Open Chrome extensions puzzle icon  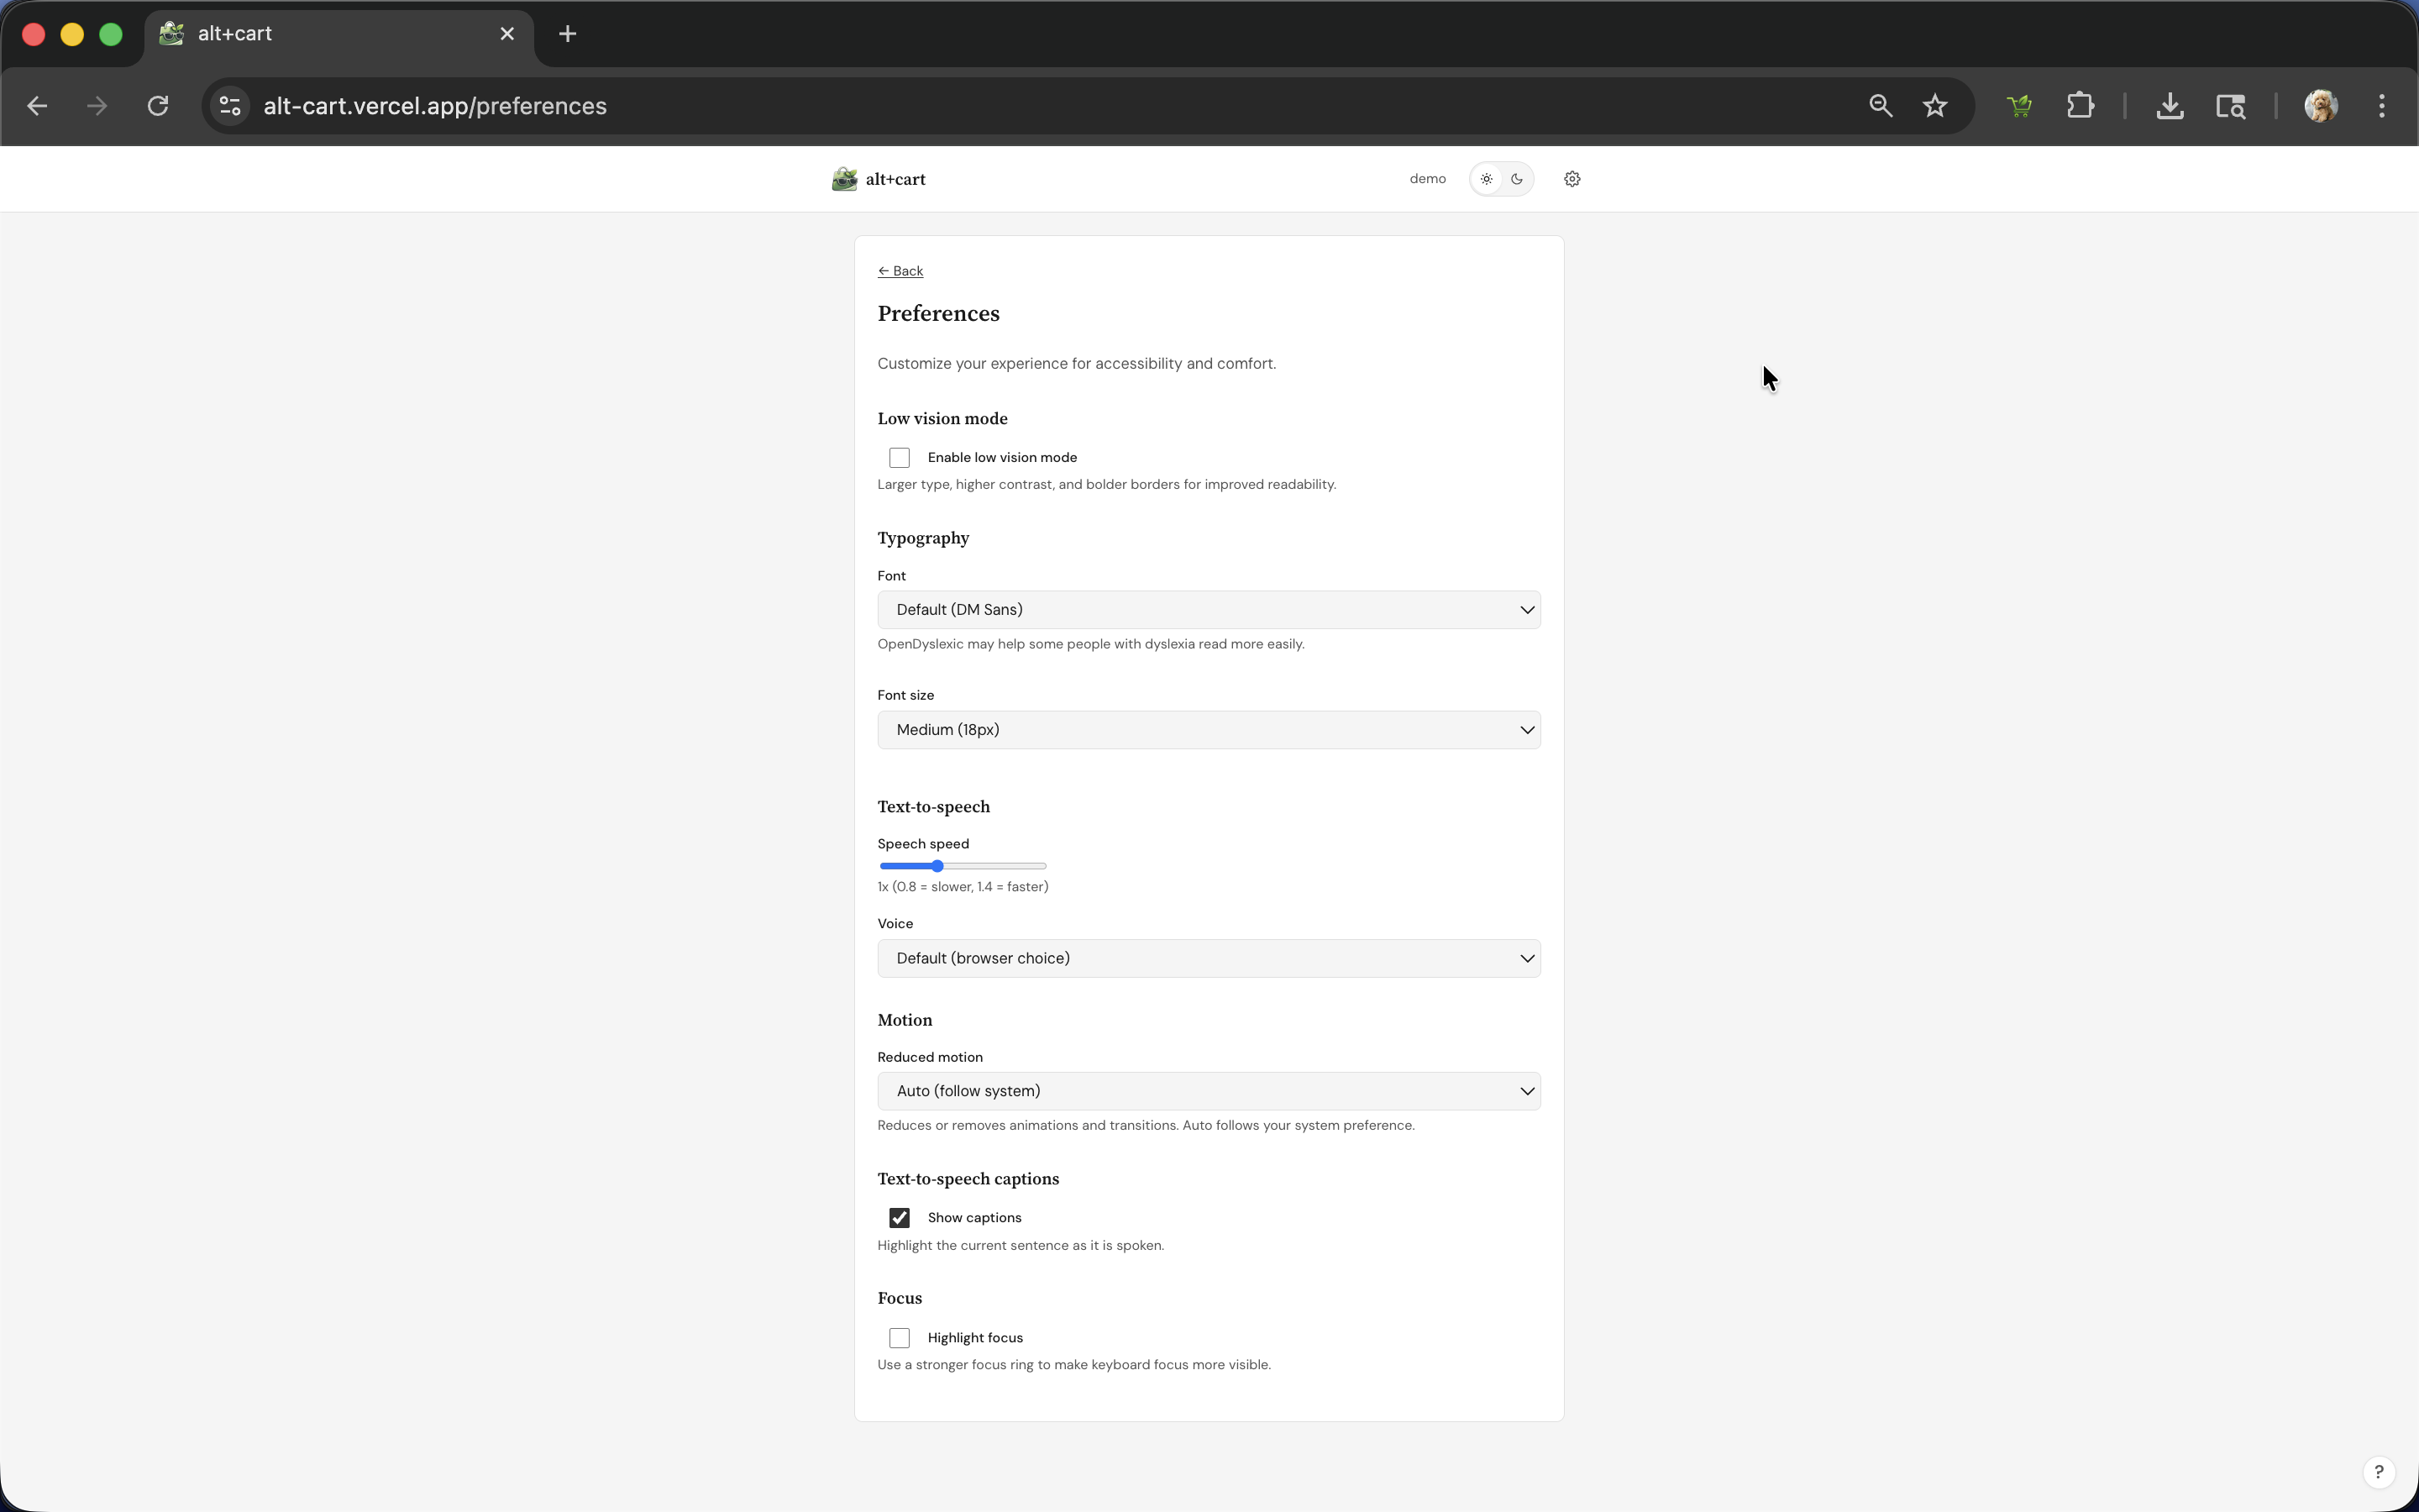(x=2079, y=106)
